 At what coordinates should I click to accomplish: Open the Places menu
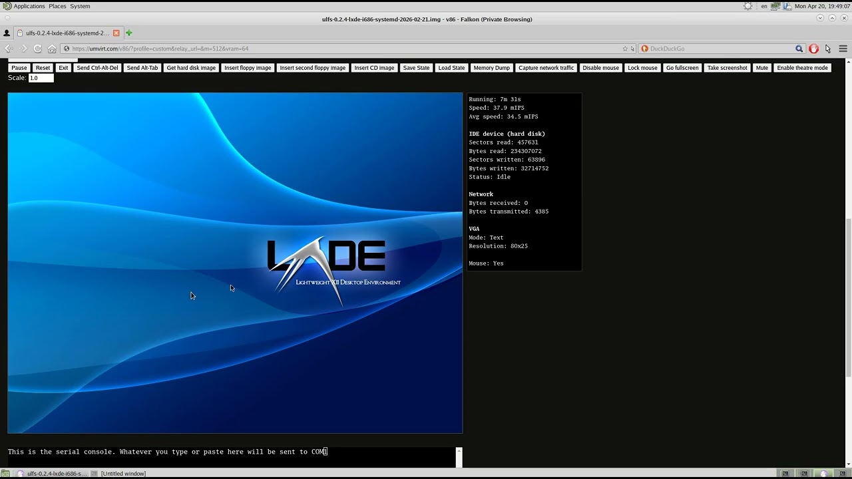tap(57, 6)
